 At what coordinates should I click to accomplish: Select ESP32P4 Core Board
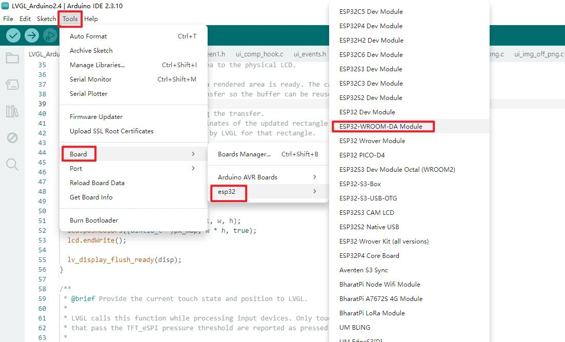pos(410,256)
